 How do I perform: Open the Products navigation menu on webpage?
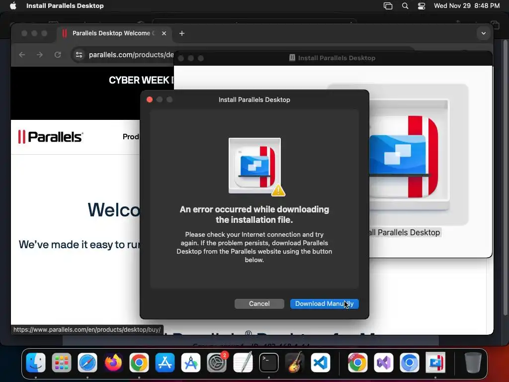click(131, 137)
